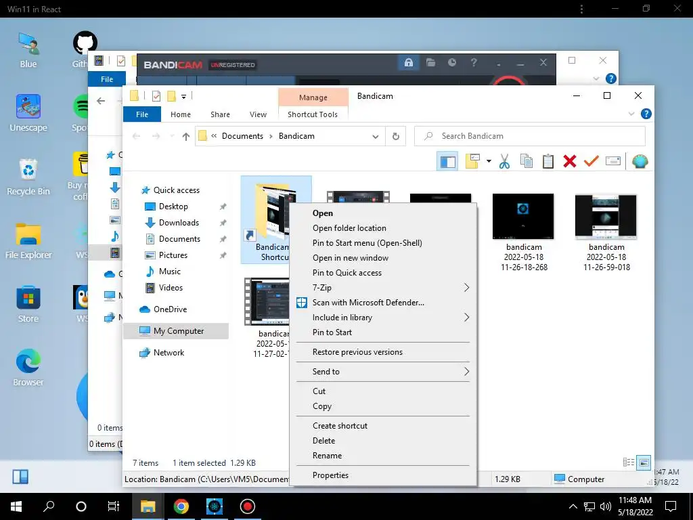This screenshot has width=693, height=520.
Task: Go up one folder level arrow
Action: pyautogui.click(x=185, y=137)
